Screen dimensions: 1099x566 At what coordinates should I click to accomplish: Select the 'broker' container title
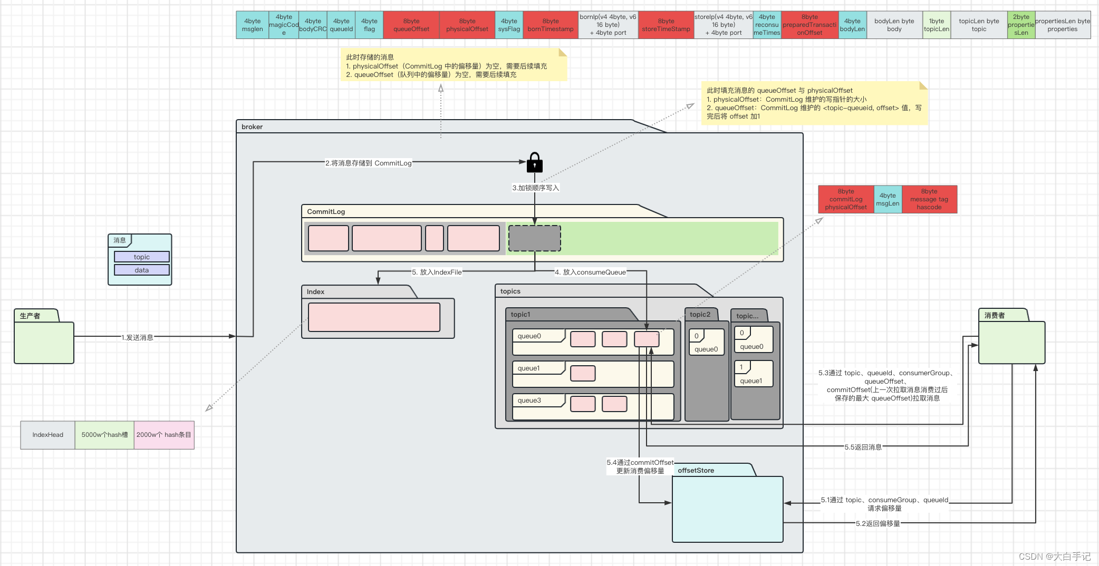point(252,126)
